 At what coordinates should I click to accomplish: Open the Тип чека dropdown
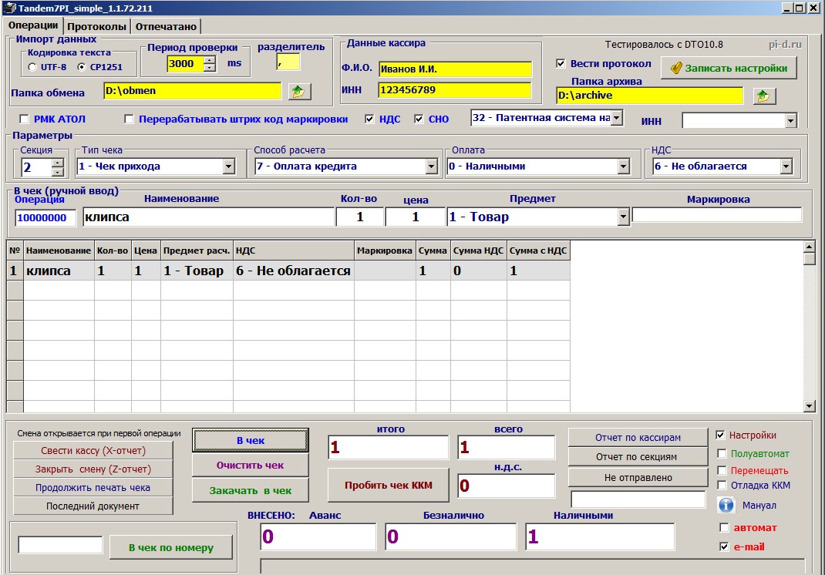(228, 166)
